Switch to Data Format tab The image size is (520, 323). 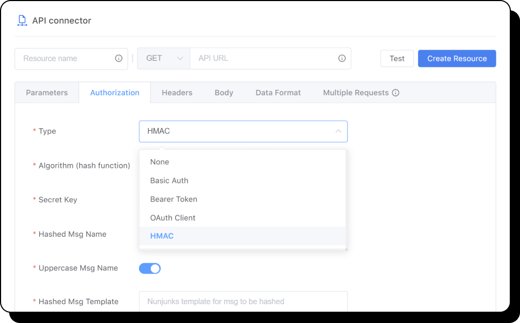coord(278,93)
